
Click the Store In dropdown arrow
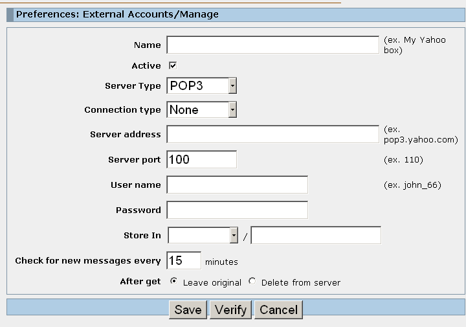coord(234,235)
